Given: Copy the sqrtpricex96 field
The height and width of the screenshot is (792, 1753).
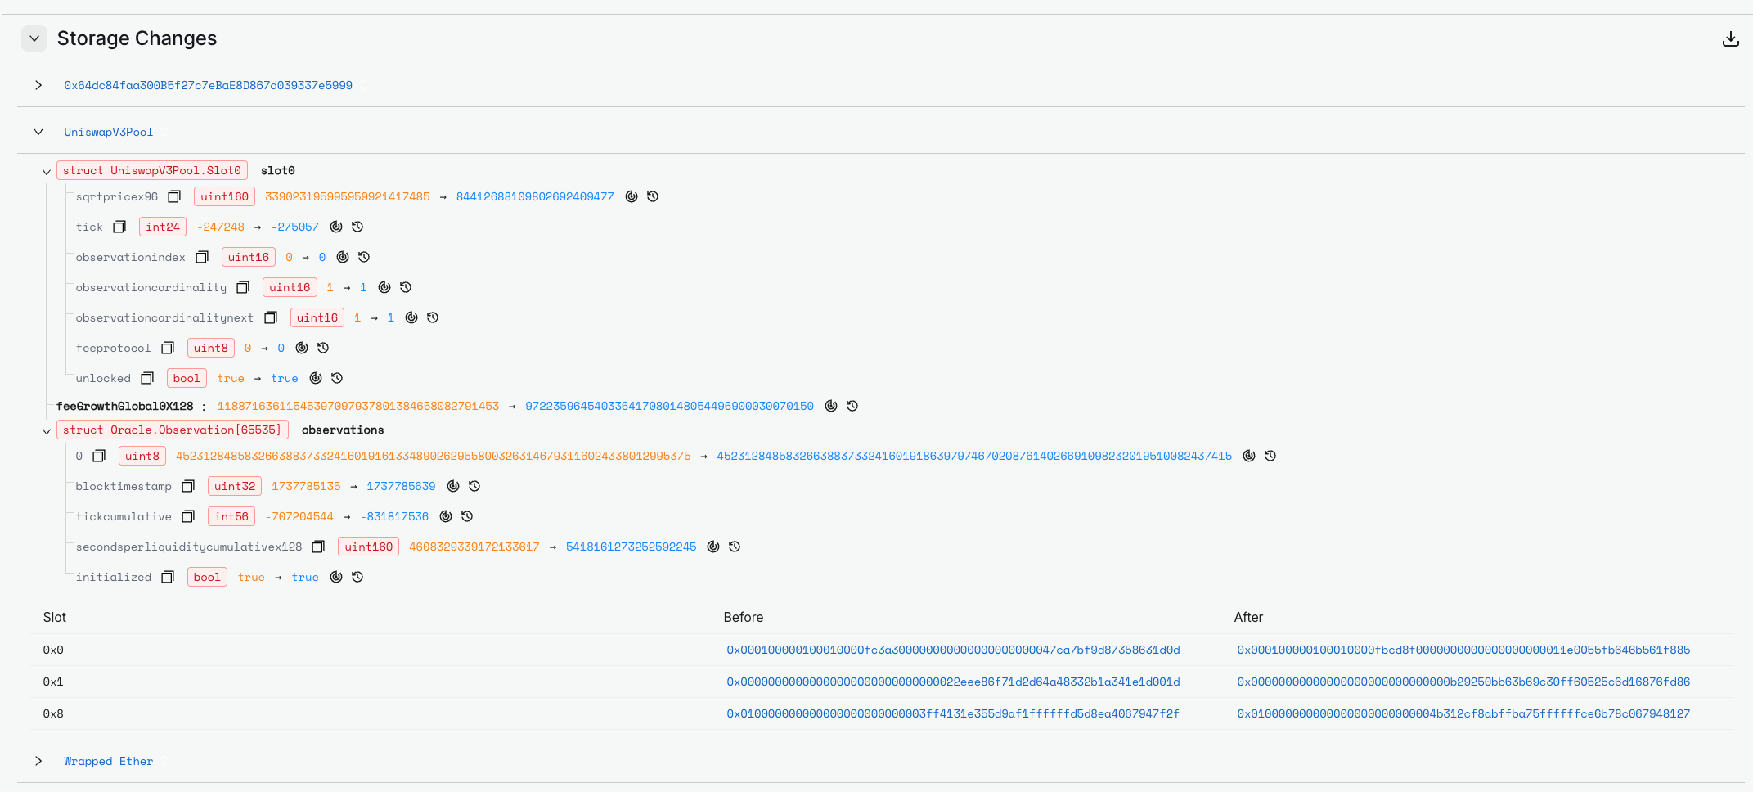Looking at the screenshot, I should pos(174,196).
